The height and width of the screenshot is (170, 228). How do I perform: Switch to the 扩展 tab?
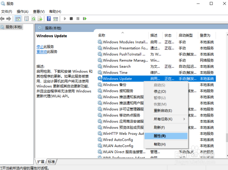point(41,162)
